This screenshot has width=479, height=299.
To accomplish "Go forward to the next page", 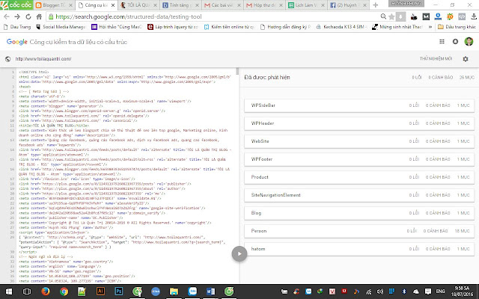I will tap(17, 16).
